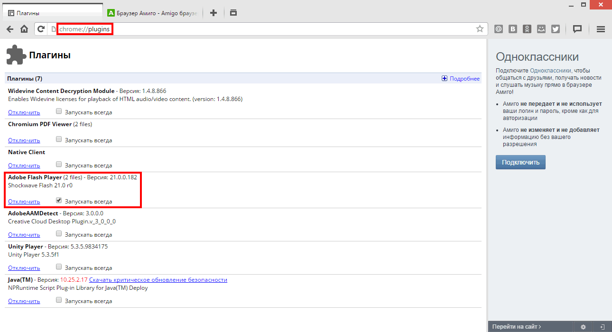Click Отключить for Chromium PDF Viewer
This screenshot has height=332, width=612.
click(x=24, y=140)
